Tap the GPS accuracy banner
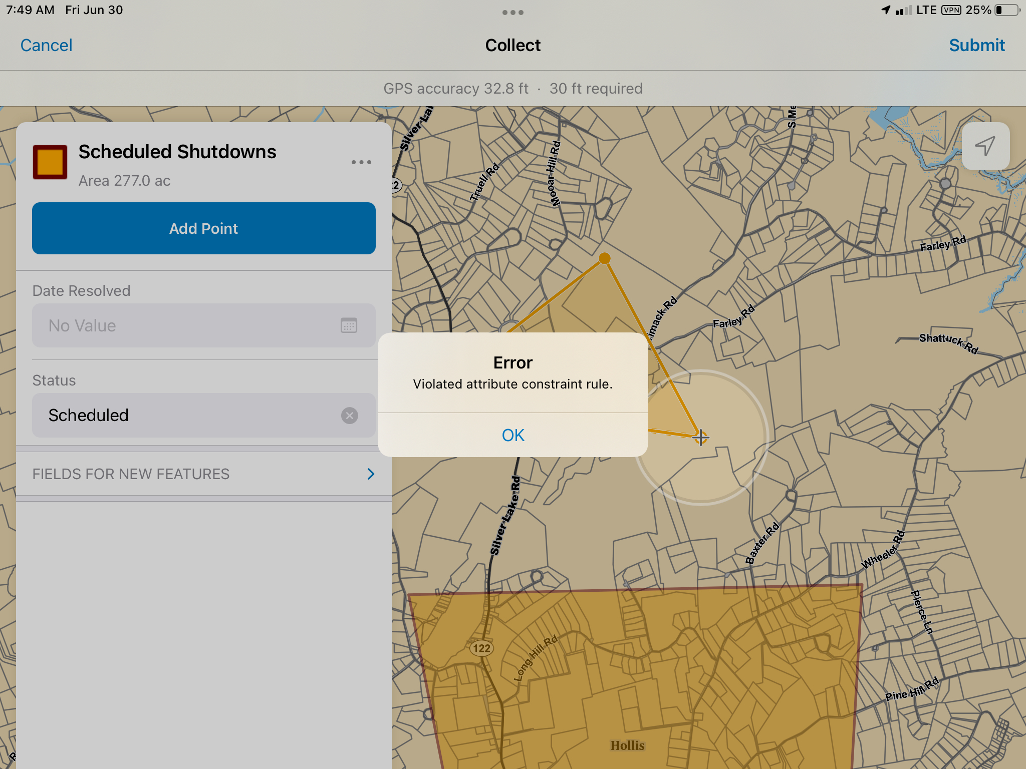 coord(512,89)
